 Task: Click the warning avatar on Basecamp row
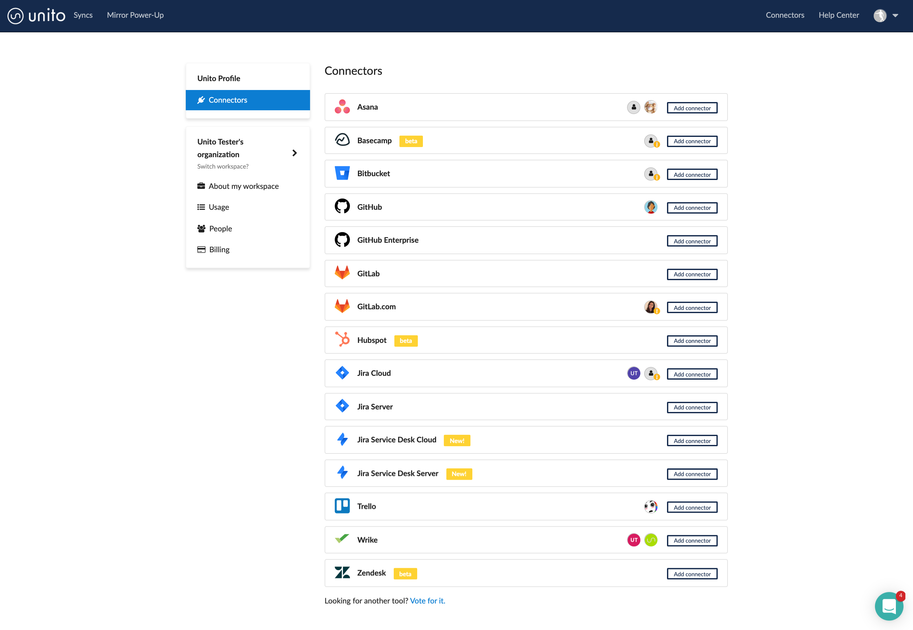coord(651,141)
